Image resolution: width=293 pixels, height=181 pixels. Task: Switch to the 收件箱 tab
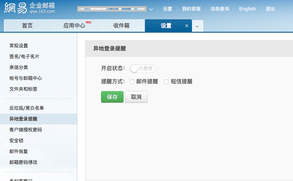point(121,26)
